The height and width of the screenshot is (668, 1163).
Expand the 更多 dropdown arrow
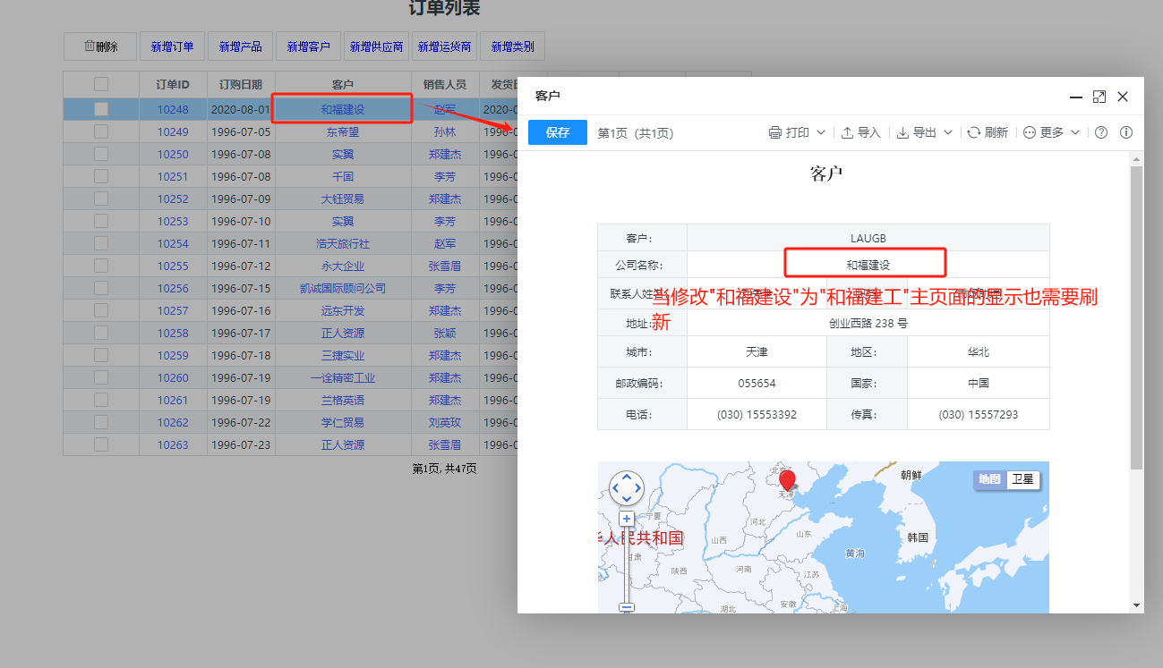point(1075,132)
